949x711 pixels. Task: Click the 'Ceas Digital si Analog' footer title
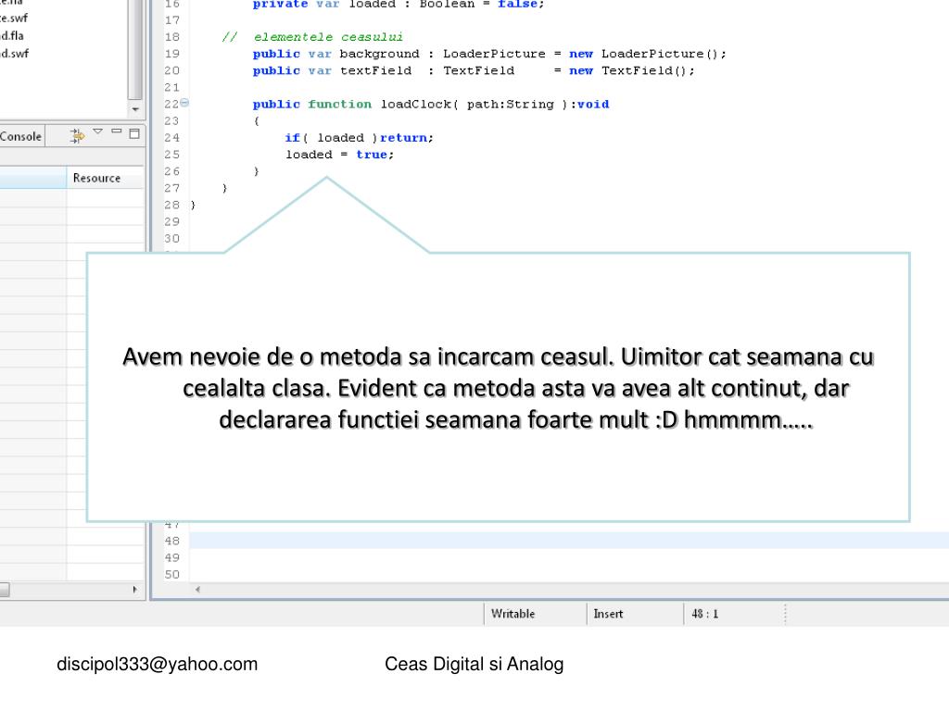(474, 664)
